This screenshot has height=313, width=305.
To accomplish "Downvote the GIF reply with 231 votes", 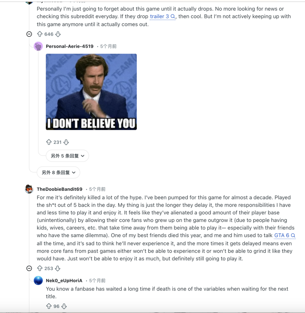I will pyautogui.click(x=66, y=142).
